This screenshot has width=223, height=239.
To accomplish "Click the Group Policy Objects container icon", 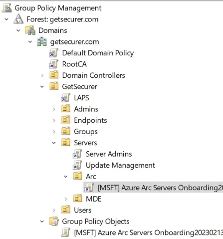I will pyautogui.click(x=54, y=221).
